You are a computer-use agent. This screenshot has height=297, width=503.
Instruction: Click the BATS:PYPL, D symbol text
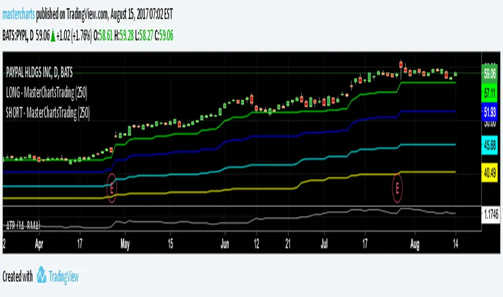point(18,36)
